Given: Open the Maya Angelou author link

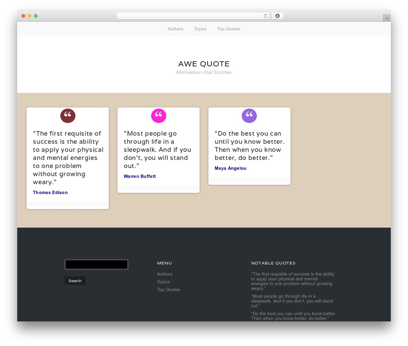Looking at the screenshot, I should (230, 168).
